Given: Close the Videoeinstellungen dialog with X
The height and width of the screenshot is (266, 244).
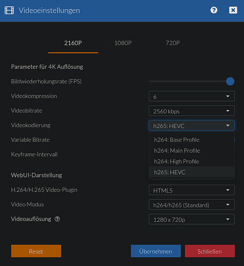Looking at the screenshot, I should coord(233,10).
